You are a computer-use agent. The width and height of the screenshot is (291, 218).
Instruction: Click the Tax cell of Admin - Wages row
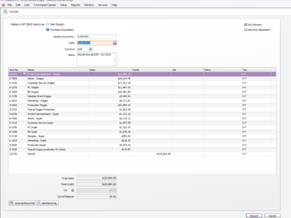[x=256, y=79]
